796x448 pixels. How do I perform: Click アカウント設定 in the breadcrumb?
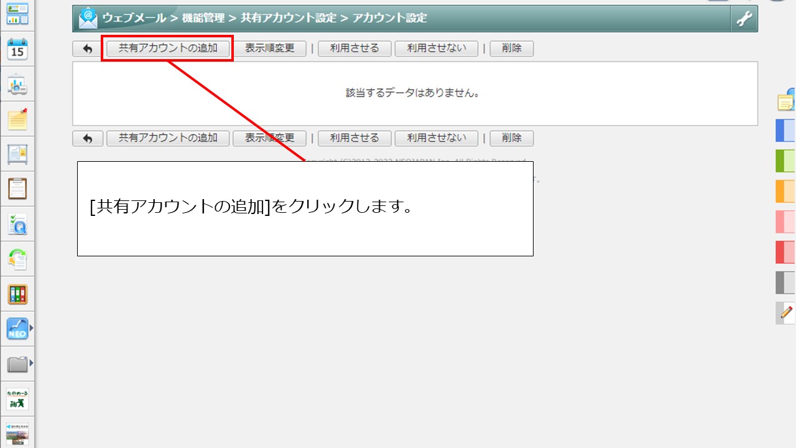click(x=390, y=18)
